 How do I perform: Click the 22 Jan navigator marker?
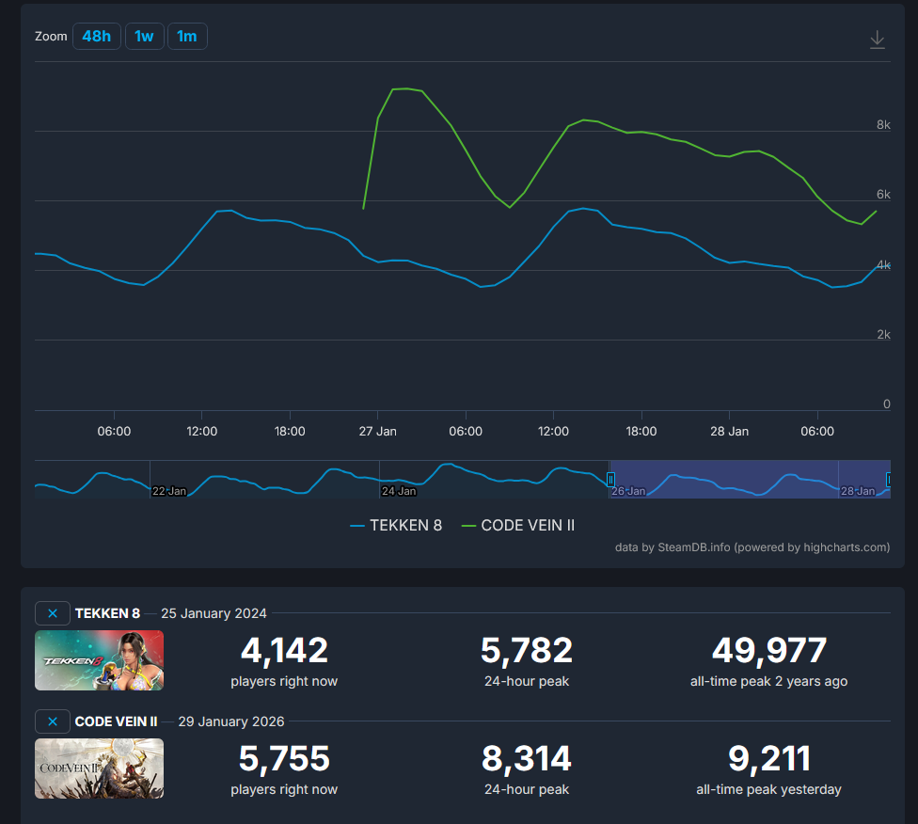click(x=169, y=491)
